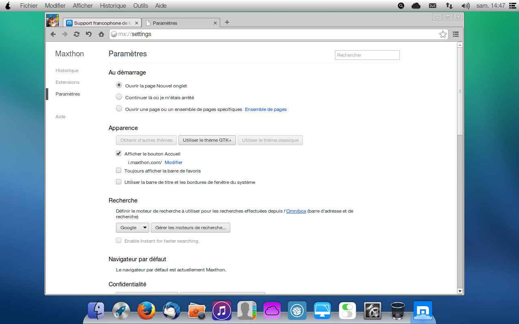519x324 pixels.
Task: Open Finder from the dock
Action: tap(96, 311)
